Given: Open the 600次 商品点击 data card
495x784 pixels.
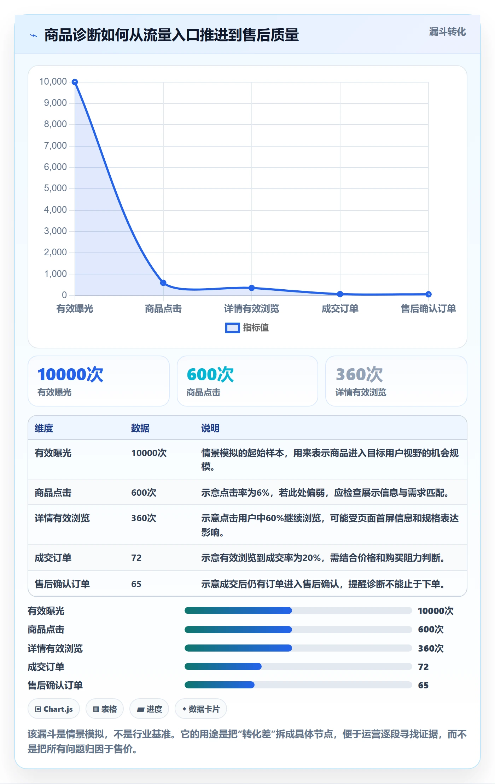Looking at the screenshot, I should [248, 381].
